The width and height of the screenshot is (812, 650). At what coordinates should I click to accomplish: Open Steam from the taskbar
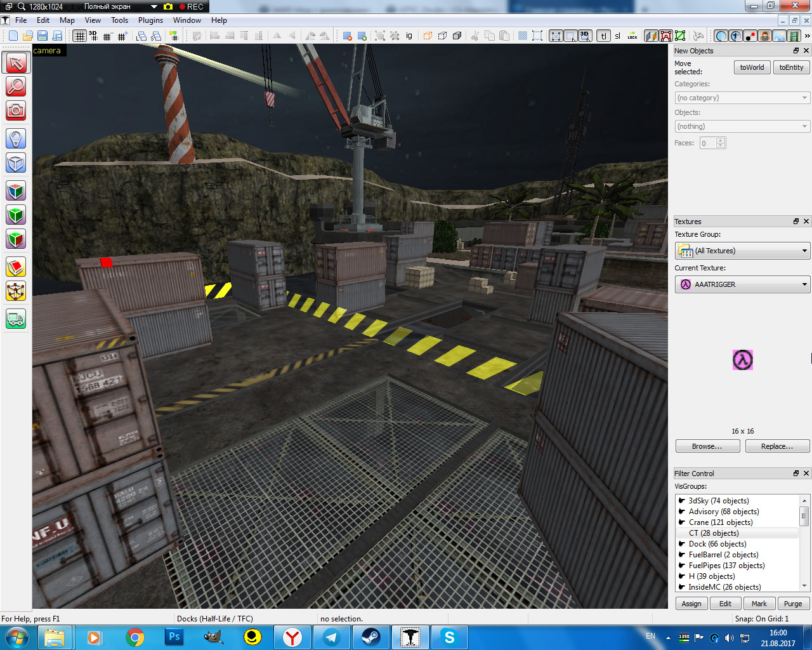370,637
